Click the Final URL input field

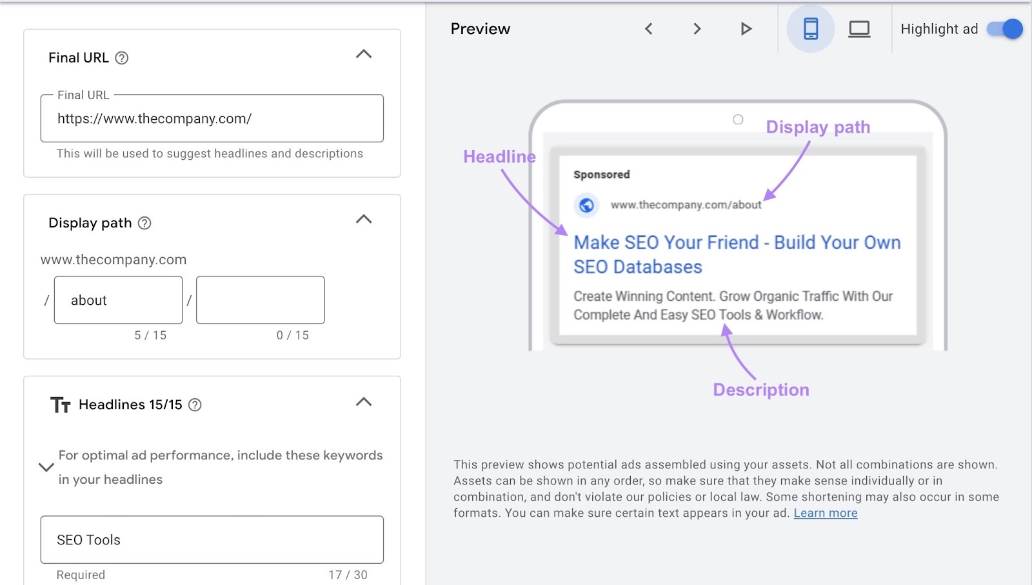coord(212,119)
